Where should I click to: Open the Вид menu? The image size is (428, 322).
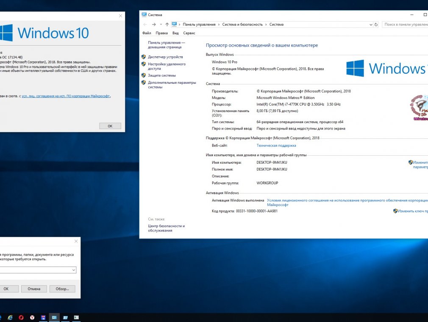coord(175,33)
